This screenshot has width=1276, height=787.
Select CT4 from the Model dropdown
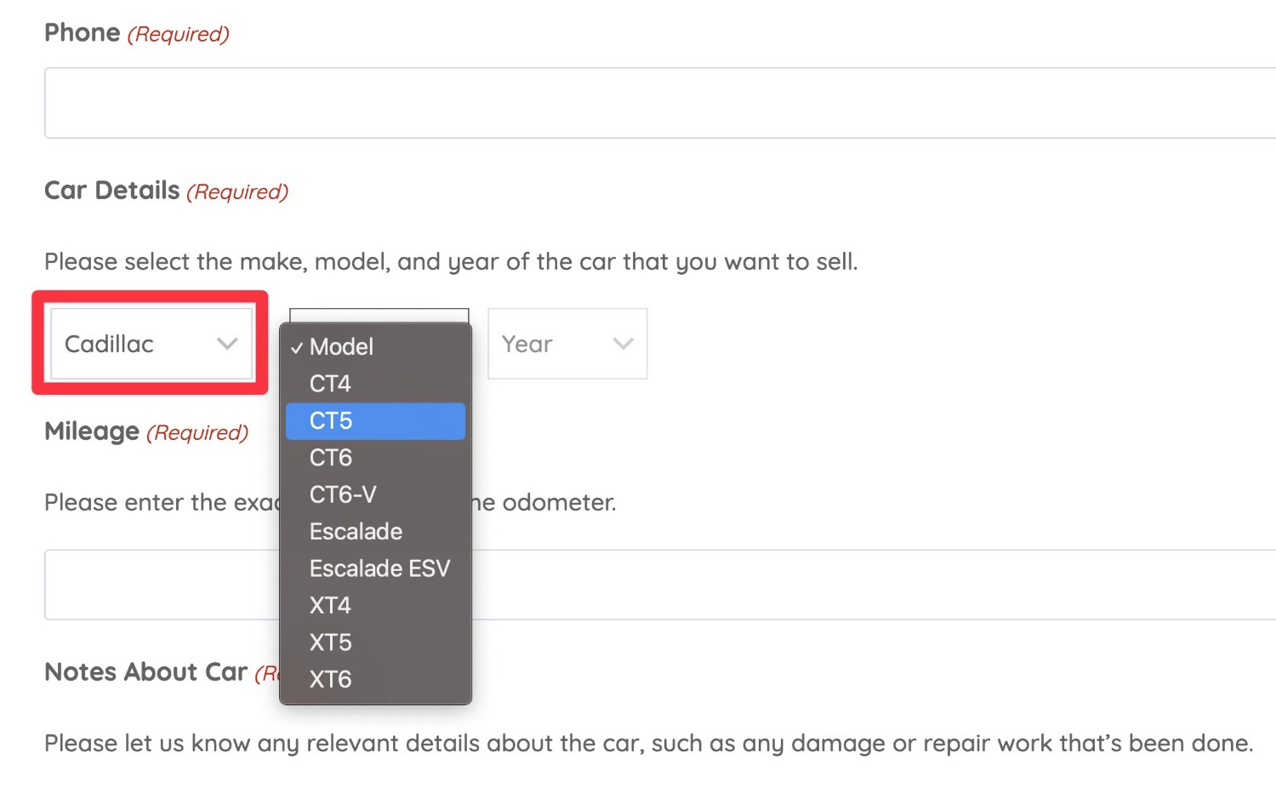(x=375, y=384)
